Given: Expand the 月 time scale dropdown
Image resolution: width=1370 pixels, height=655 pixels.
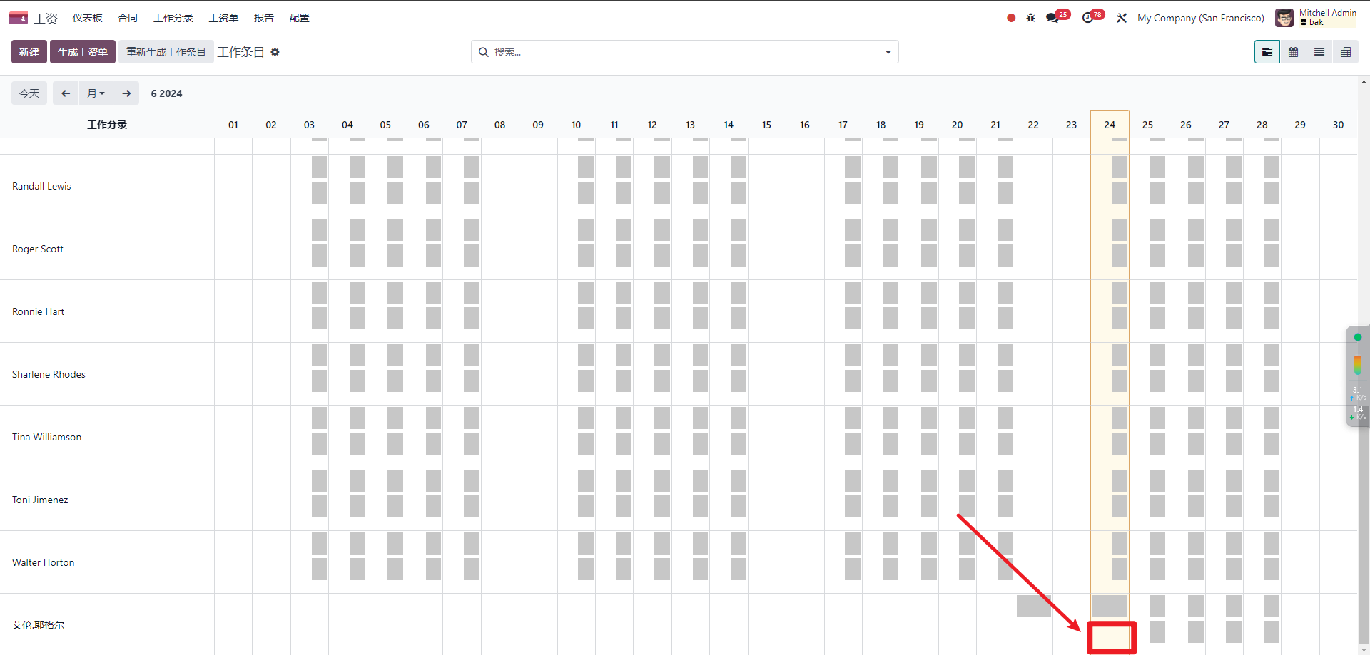Looking at the screenshot, I should click(96, 93).
